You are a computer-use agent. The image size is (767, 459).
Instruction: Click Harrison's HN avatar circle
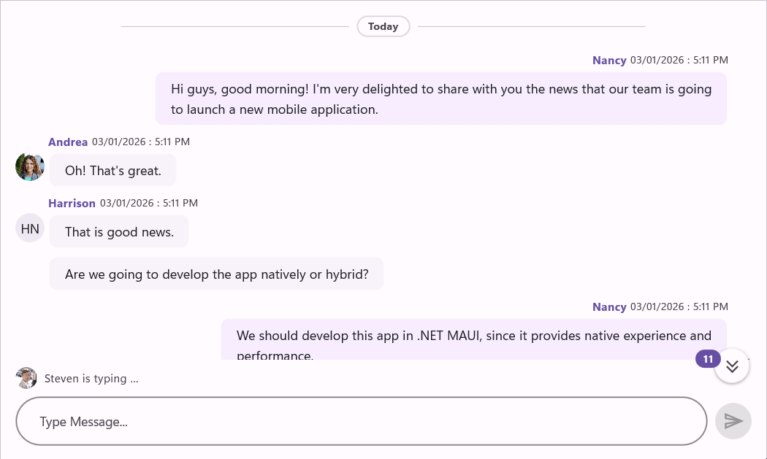pyautogui.click(x=30, y=228)
